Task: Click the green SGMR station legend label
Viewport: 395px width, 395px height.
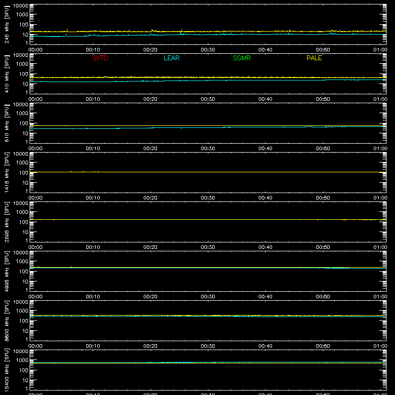Action: 241,58
